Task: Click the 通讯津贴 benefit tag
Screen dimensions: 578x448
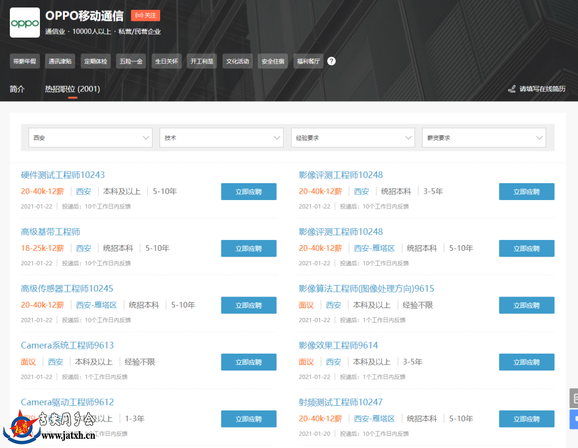Action: (60, 61)
